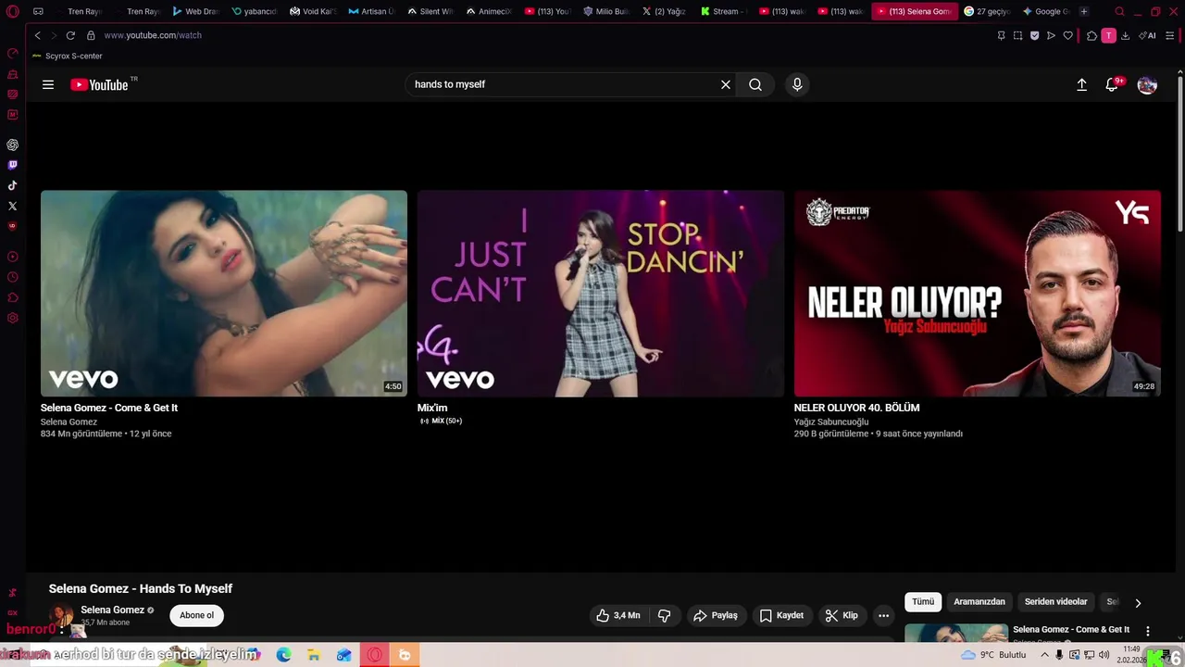
Task: Submit search with the magnifier button
Action: (755, 84)
